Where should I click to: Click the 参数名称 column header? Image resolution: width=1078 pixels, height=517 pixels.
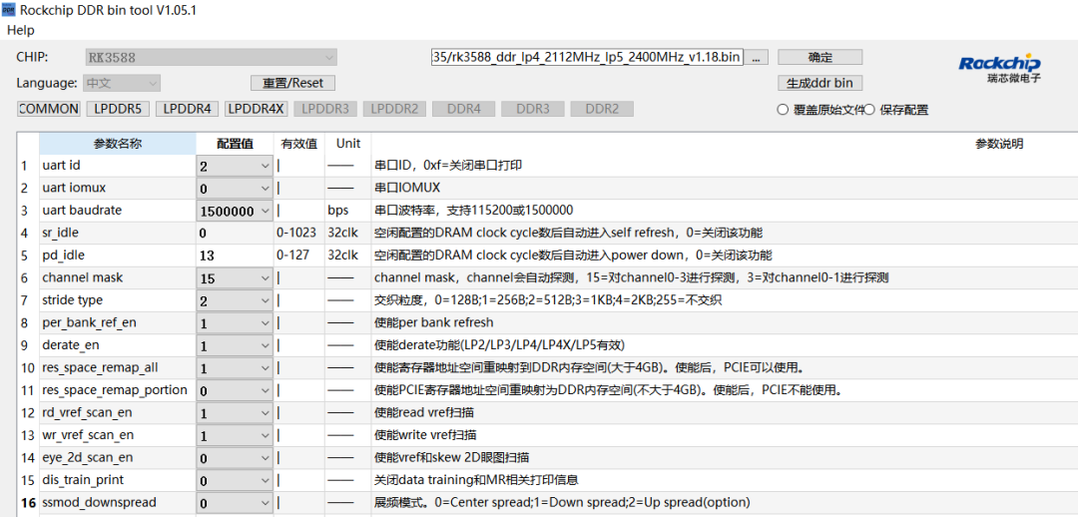coord(118,144)
